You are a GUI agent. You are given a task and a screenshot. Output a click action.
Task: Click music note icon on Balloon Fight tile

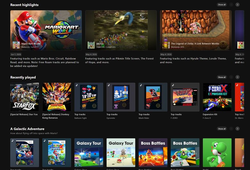click(77, 85)
